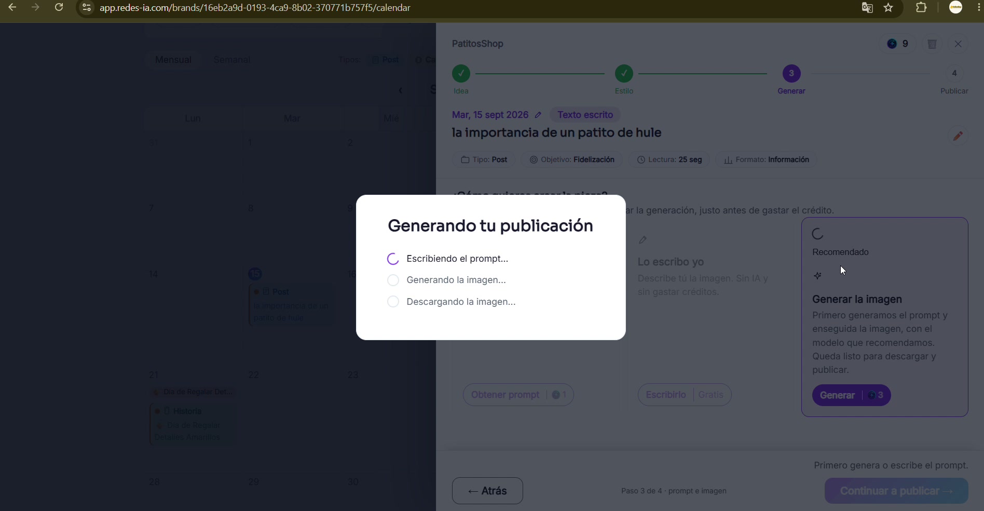This screenshot has height=511, width=984.
Task: Go back with the Atrás button
Action: point(487,491)
